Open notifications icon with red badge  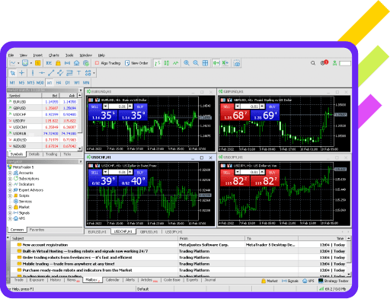324,62
